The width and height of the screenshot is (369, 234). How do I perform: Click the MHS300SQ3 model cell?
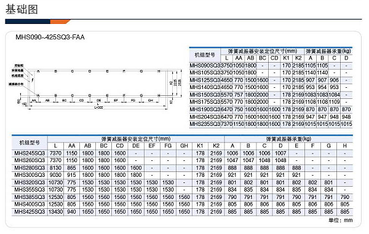coord(30,175)
